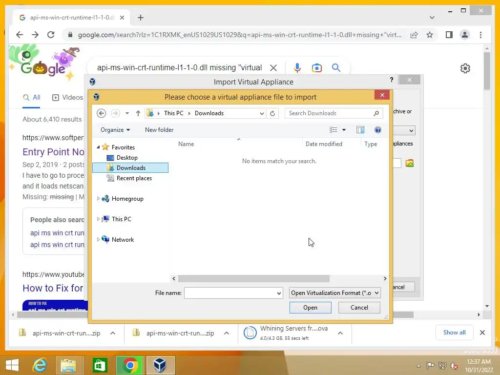Open options for the Whining Servers ova download
Screen dimensions: 500x375
[340, 333]
